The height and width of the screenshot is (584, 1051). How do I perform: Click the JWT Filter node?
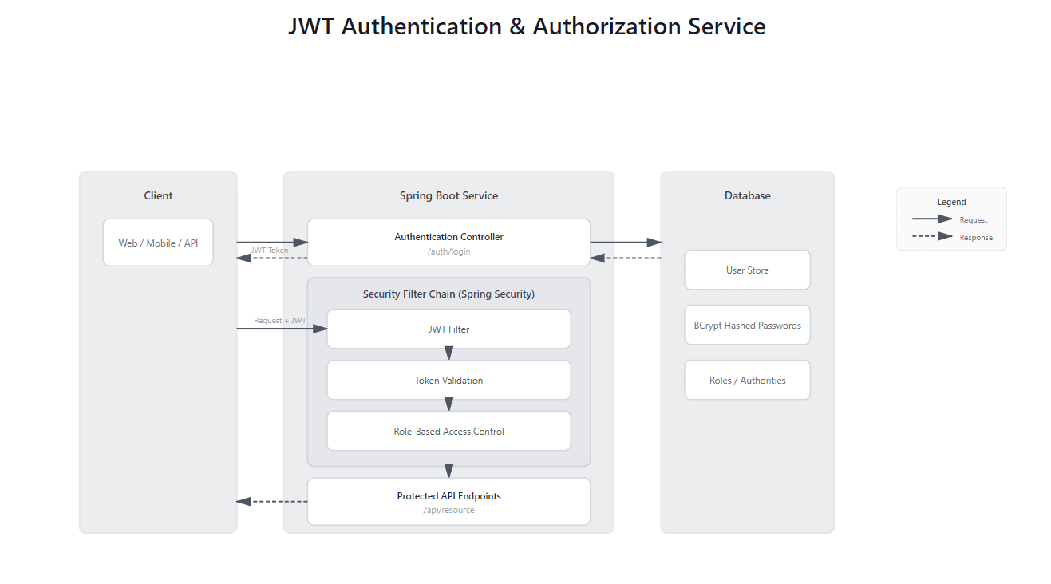pyautogui.click(x=448, y=329)
